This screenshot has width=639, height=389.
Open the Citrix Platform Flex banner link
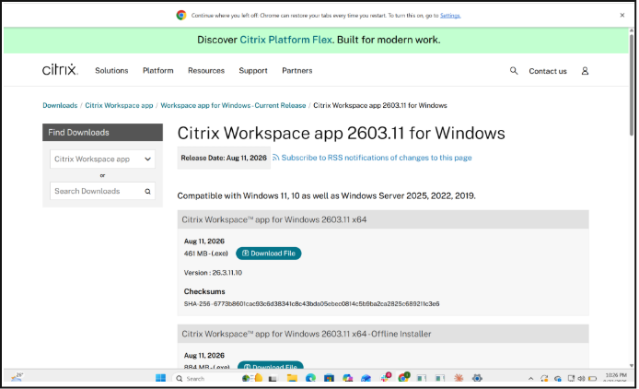click(286, 40)
